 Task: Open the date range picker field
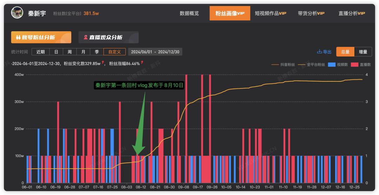[x=155, y=52]
